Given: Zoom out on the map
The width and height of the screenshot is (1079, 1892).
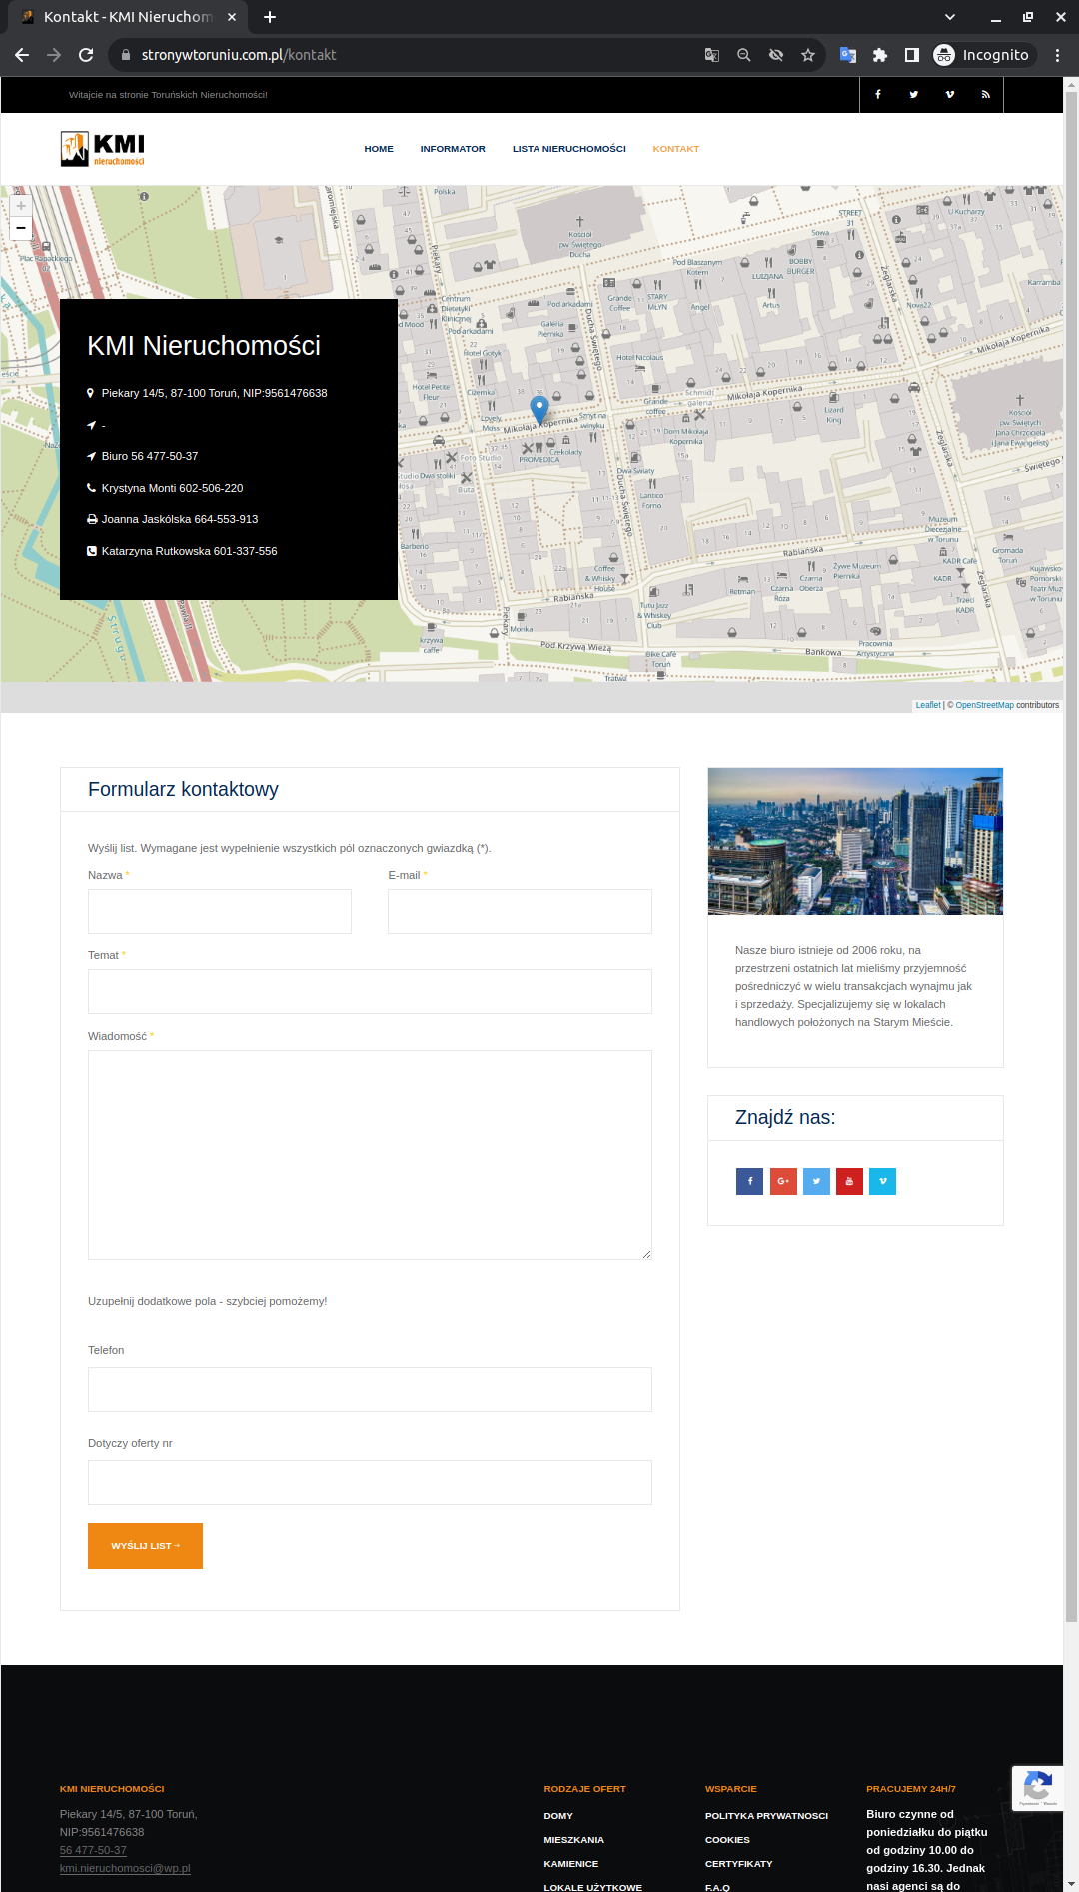Looking at the screenshot, I should pyautogui.click(x=21, y=228).
